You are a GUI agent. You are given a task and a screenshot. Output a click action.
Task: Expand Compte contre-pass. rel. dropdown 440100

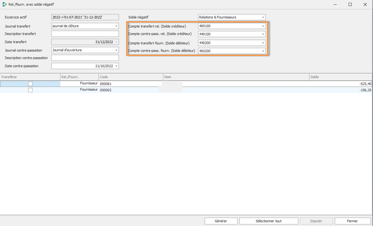pyautogui.click(x=263, y=34)
